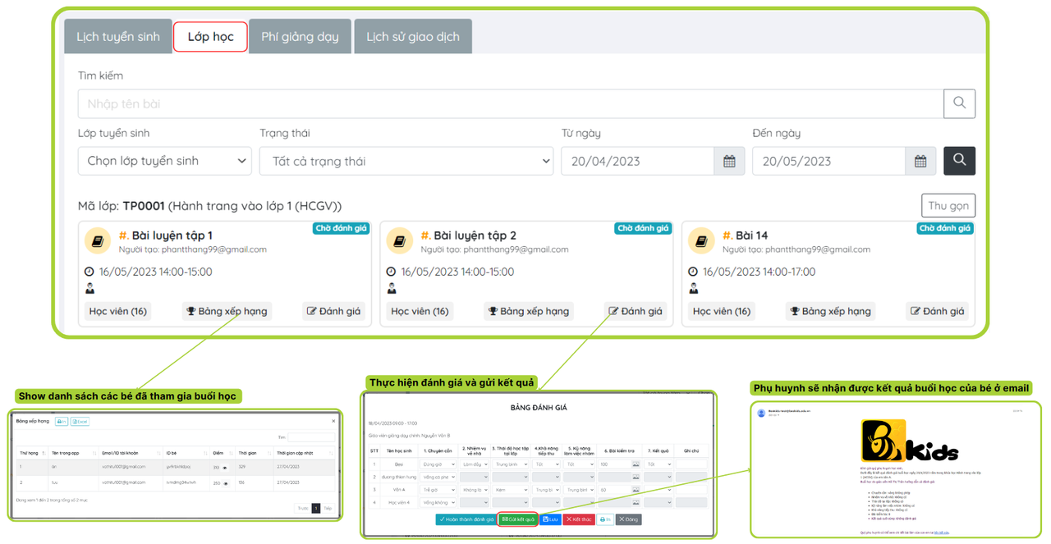Click Hoàn thành đánh giá button
This screenshot has width=1051, height=544.
click(x=466, y=519)
